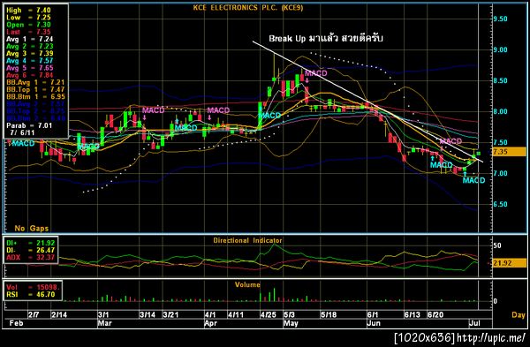Select the DI+ = 21.92 readout

click(x=30, y=243)
